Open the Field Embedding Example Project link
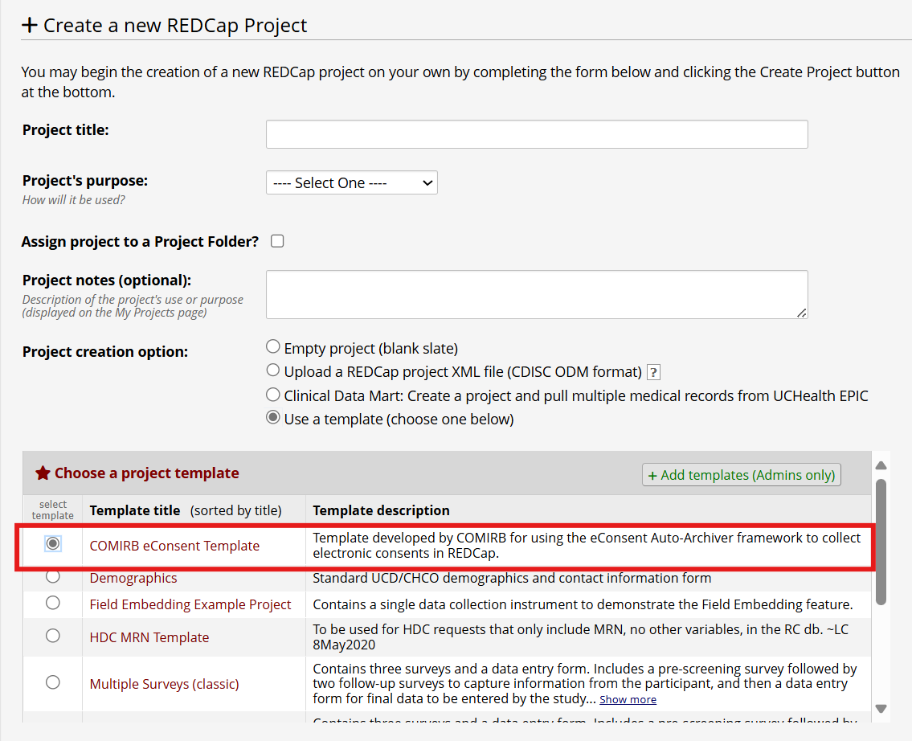The image size is (912, 741). 190,604
